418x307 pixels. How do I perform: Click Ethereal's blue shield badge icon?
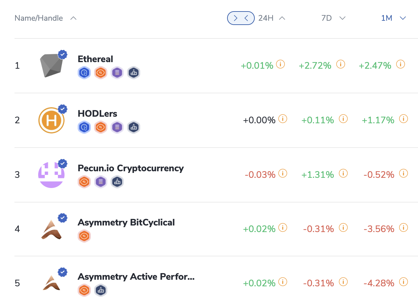[84, 73]
